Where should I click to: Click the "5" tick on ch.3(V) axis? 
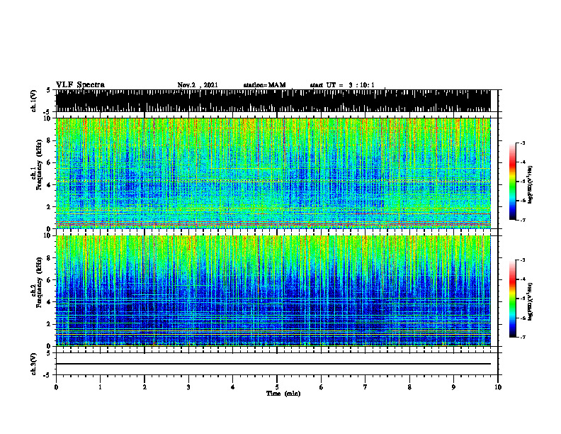tap(48, 353)
